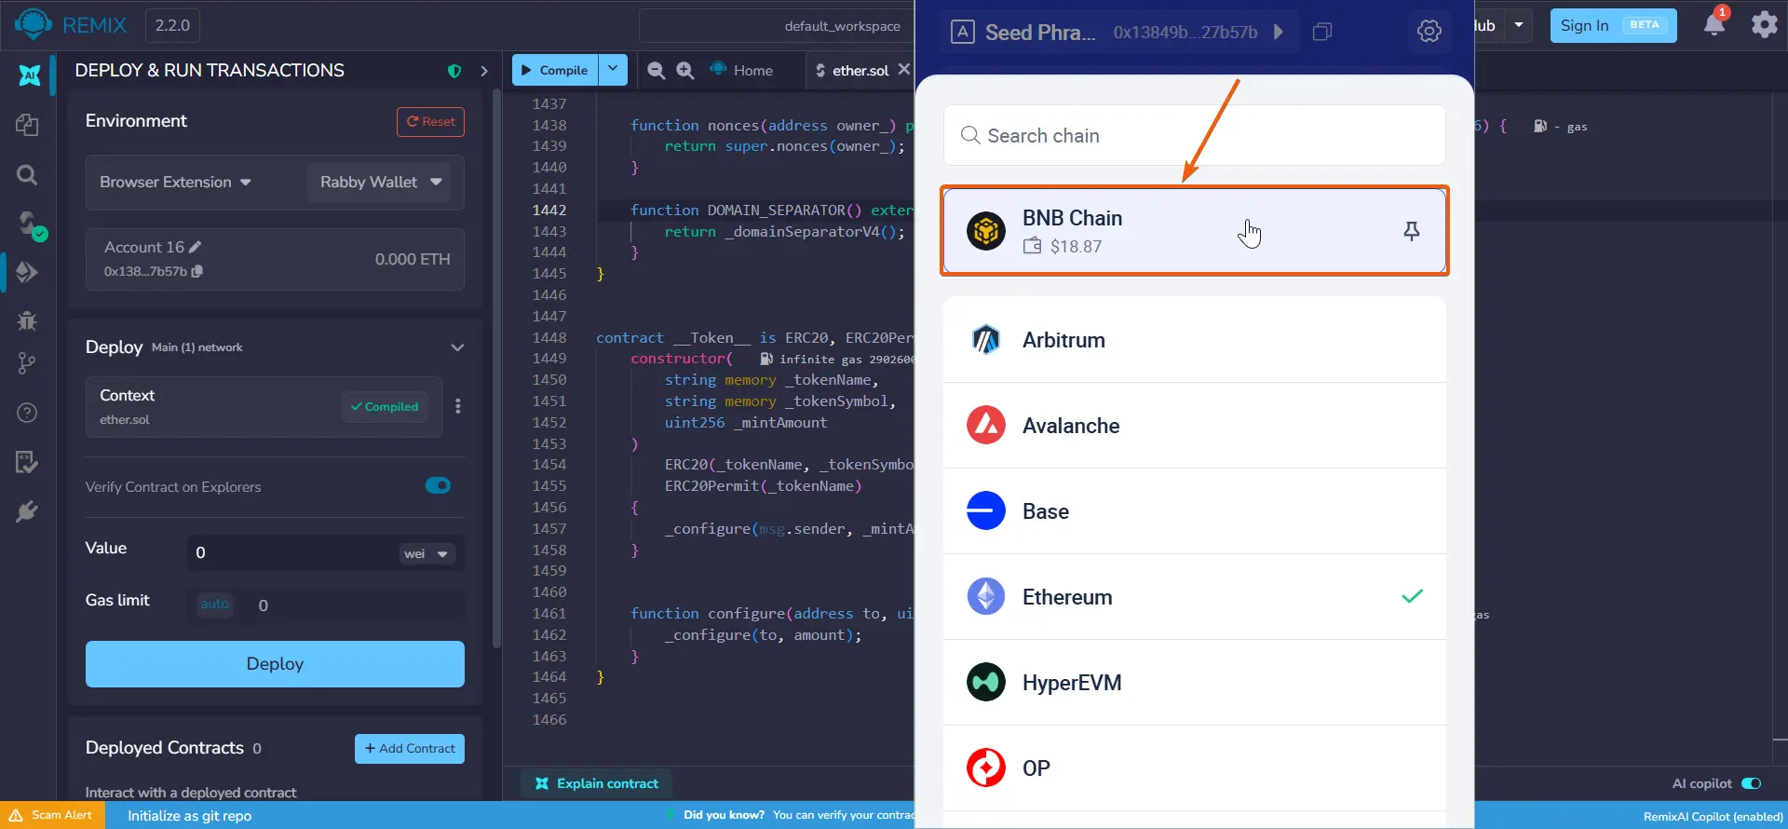Open the notifications bell

[x=1714, y=23]
